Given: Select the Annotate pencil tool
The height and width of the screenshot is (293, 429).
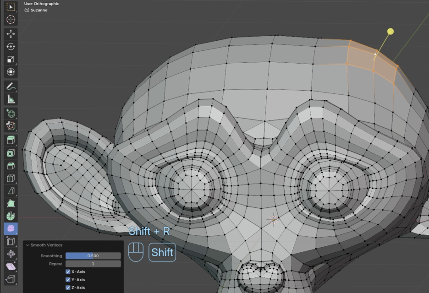Looking at the screenshot, I should (x=11, y=87).
